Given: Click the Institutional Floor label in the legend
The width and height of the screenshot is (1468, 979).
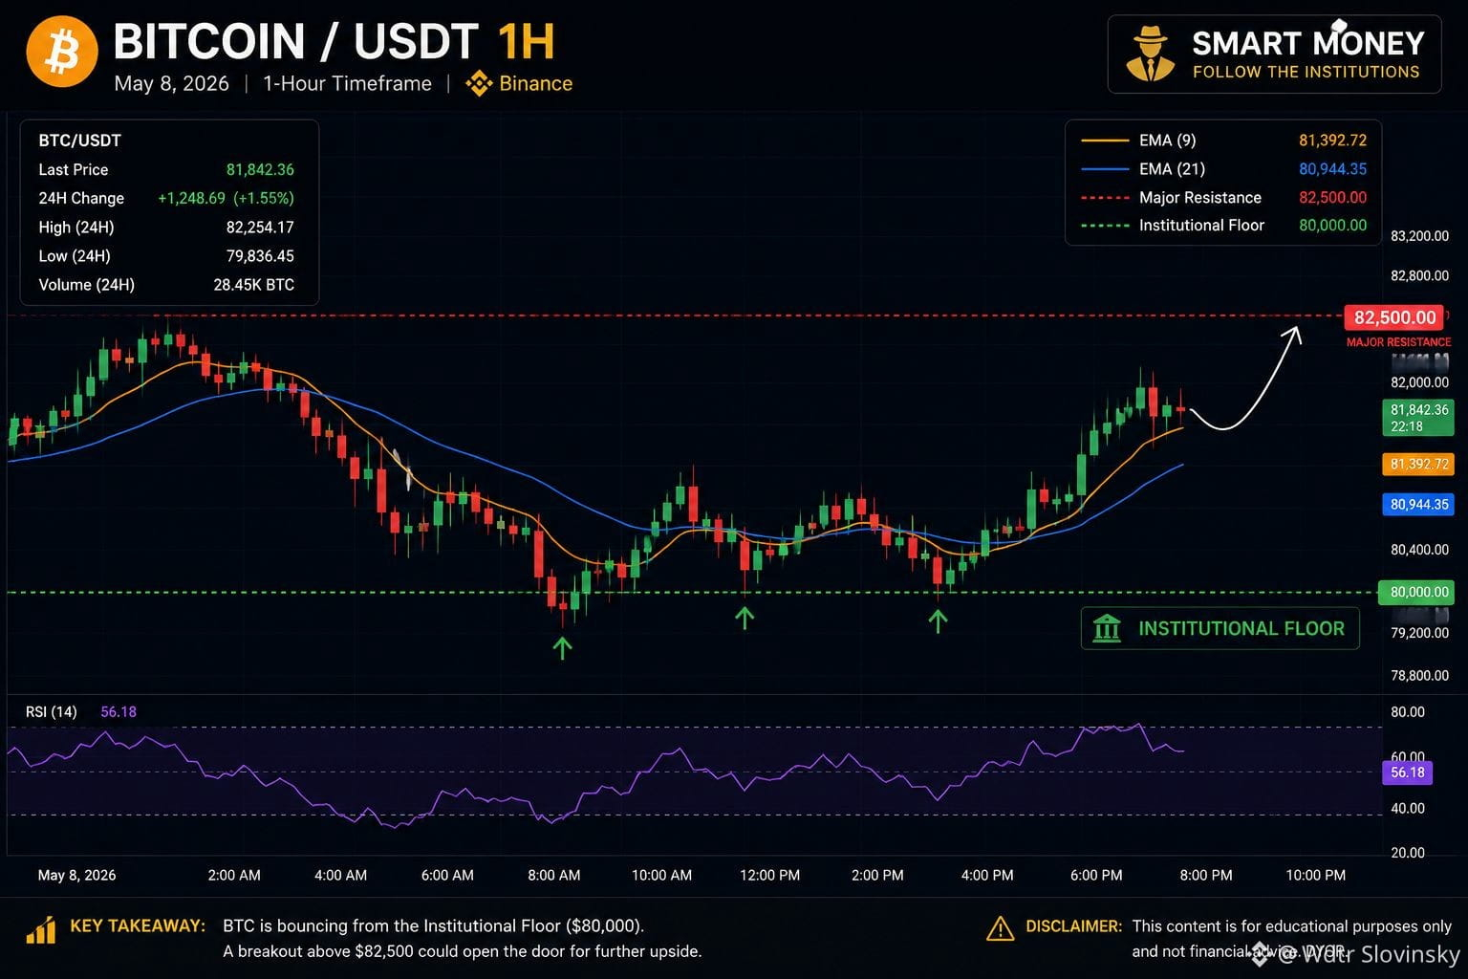Looking at the screenshot, I should point(1201,226).
